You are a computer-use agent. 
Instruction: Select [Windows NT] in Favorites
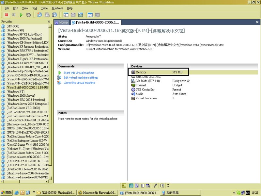(15, 91)
